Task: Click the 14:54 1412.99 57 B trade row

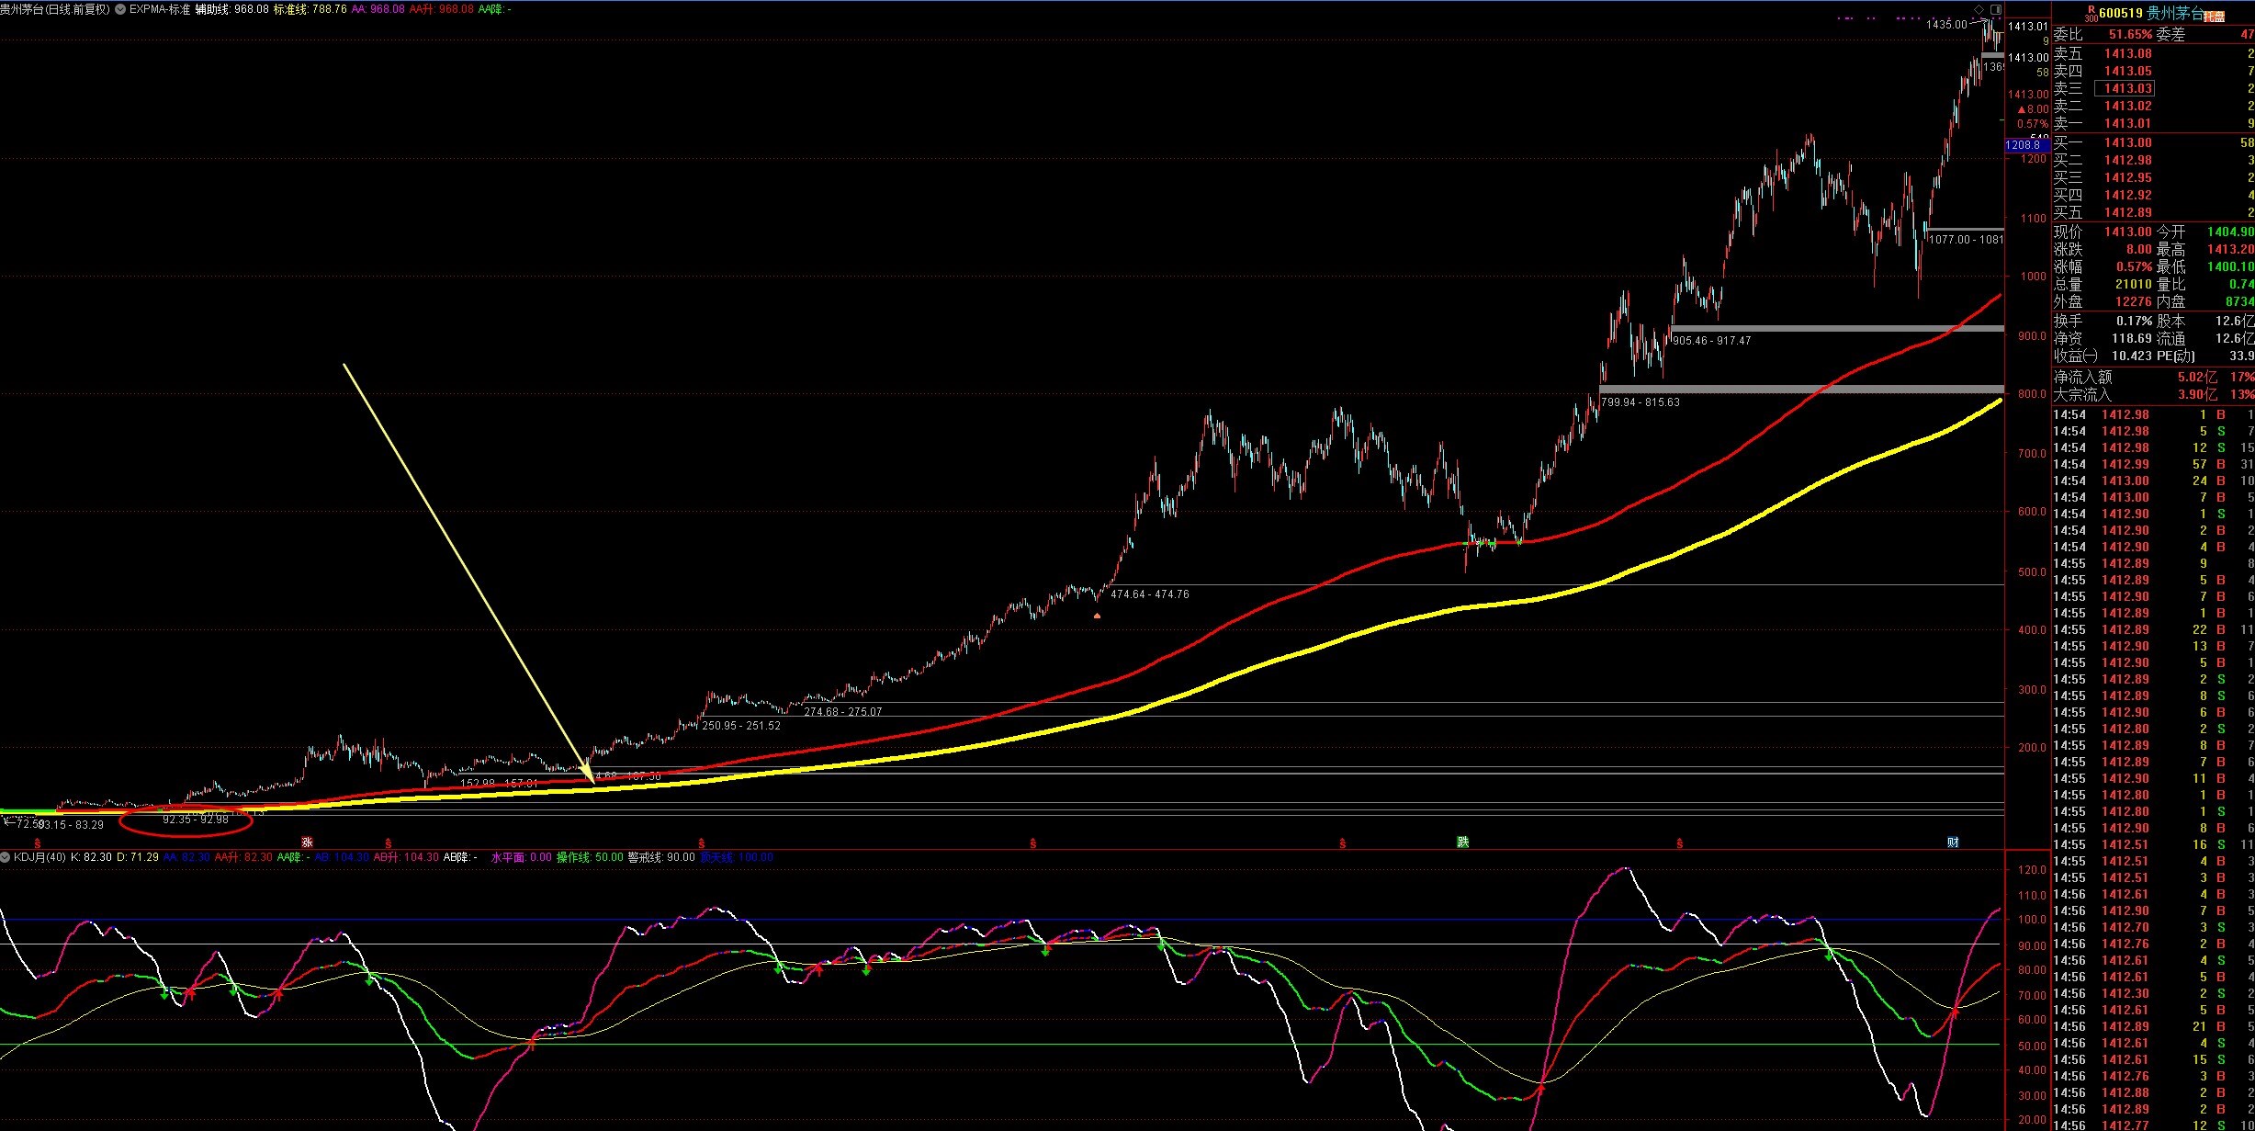Action: coord(2153,464)
